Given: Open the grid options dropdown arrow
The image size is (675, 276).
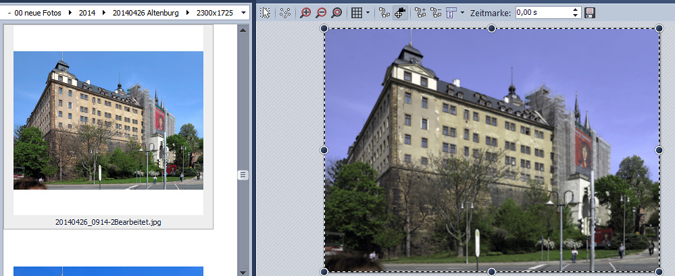Looking at the screenshot, I should (368, 13).
